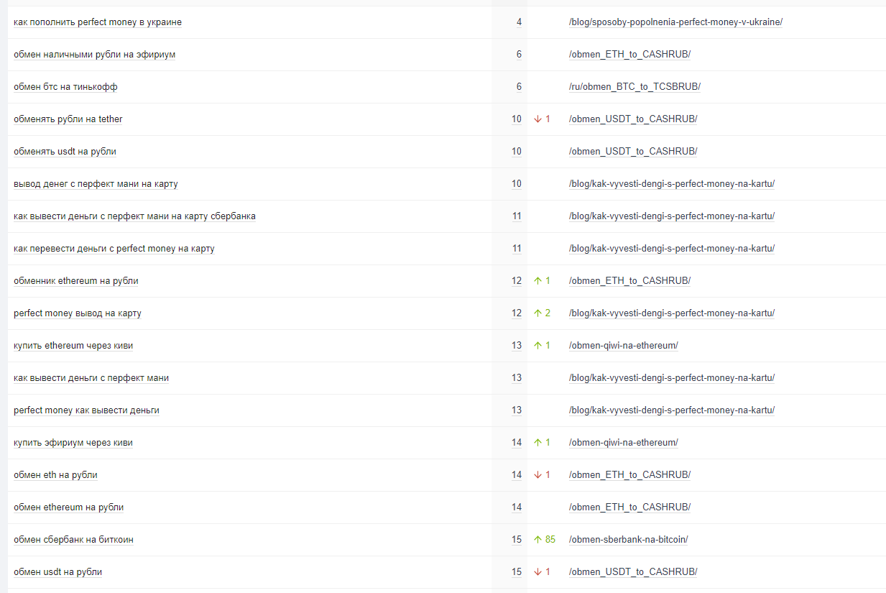Click the up 2 change indicator
Viewport: 886px width, 593px height.
point(542,313)
